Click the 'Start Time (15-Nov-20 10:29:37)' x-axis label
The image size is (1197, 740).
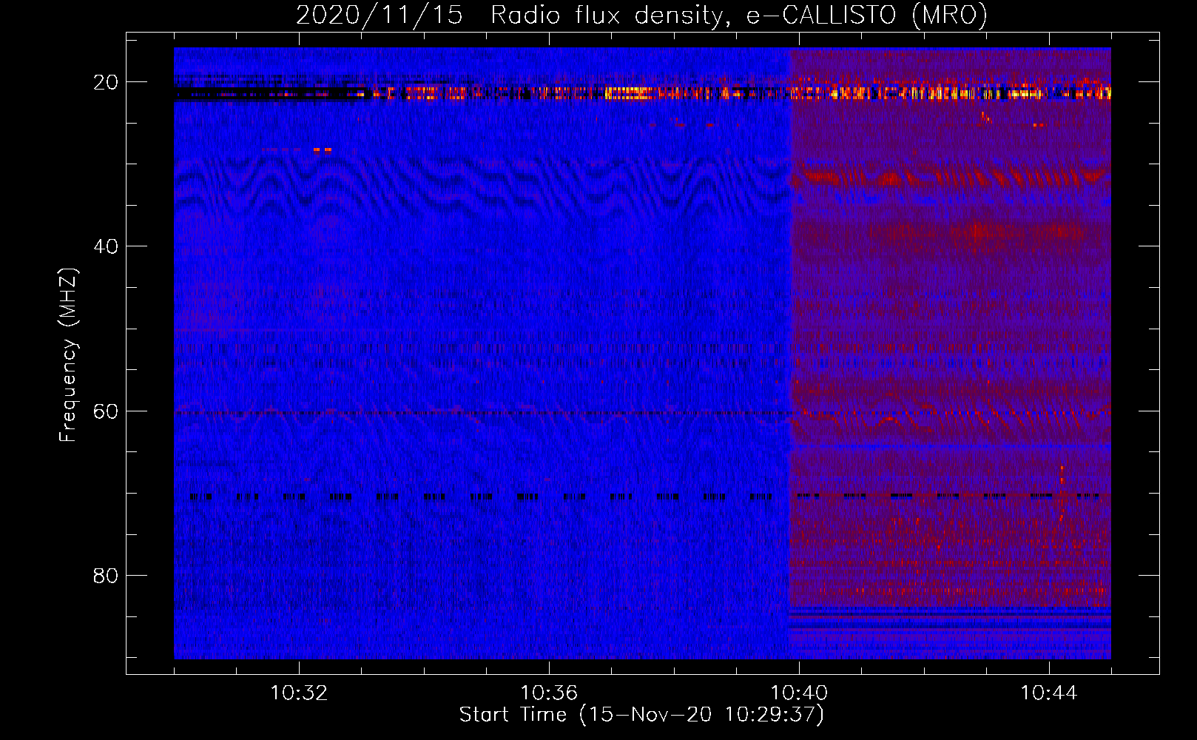(641, 715)
